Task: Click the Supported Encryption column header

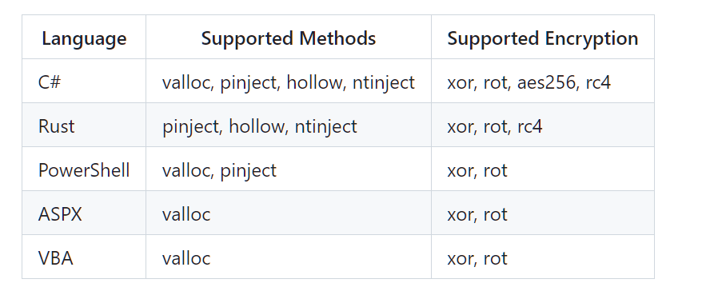Action: (543, 37)
